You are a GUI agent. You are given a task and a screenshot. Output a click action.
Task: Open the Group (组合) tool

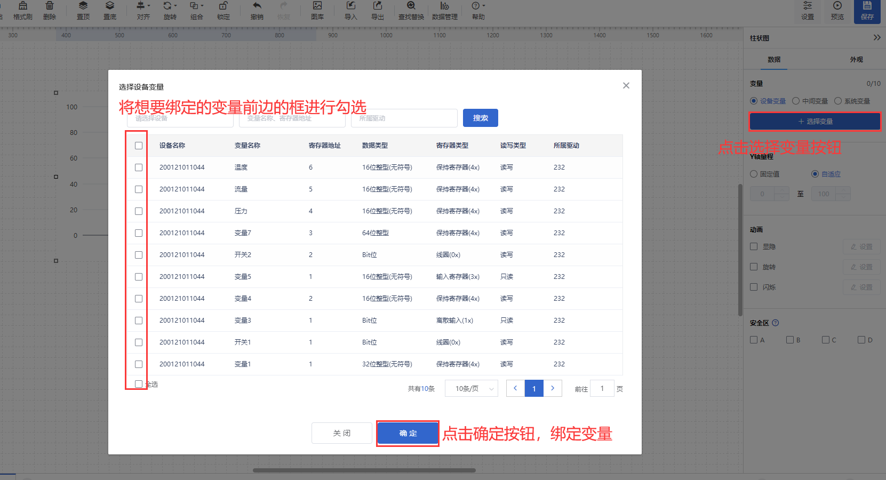[x=197, y=11]
